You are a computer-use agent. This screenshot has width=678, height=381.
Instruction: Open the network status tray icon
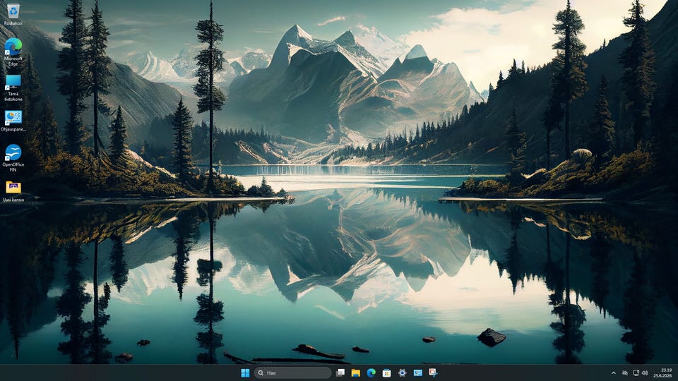(636, 373)
